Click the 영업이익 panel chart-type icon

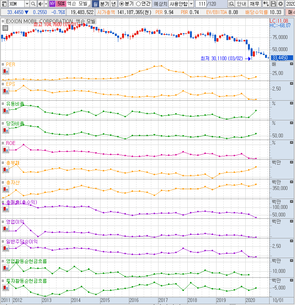6,229
